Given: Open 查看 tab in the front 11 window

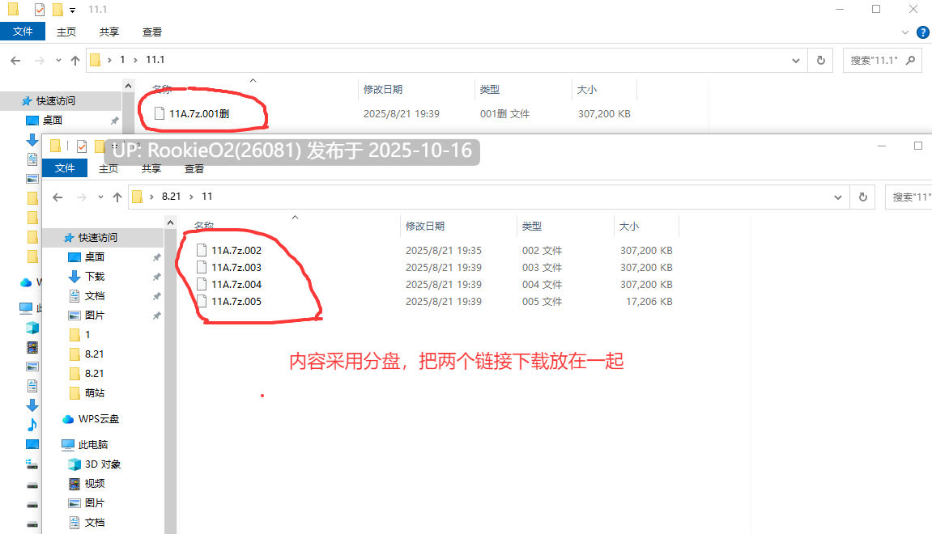Looking at the screenshot, I should 194,168.
